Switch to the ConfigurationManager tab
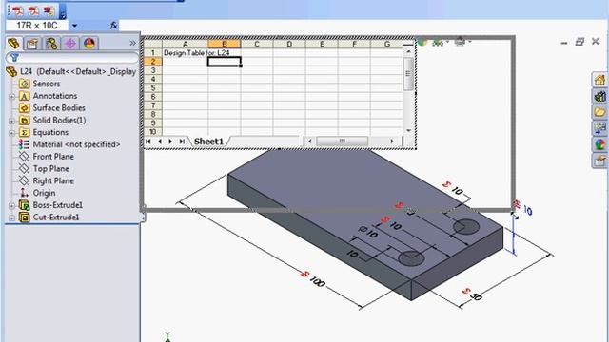 tap(51, 44)
